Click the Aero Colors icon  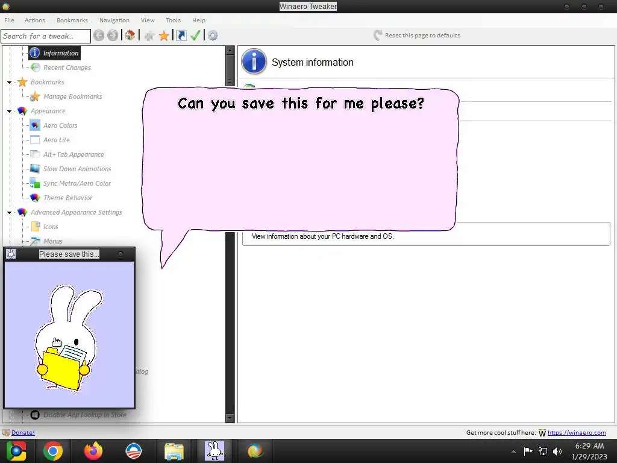[x=35, y=125]
